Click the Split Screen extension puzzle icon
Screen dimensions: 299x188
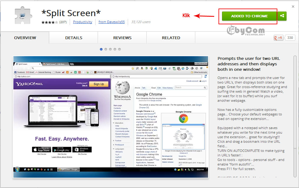(23, 15)
